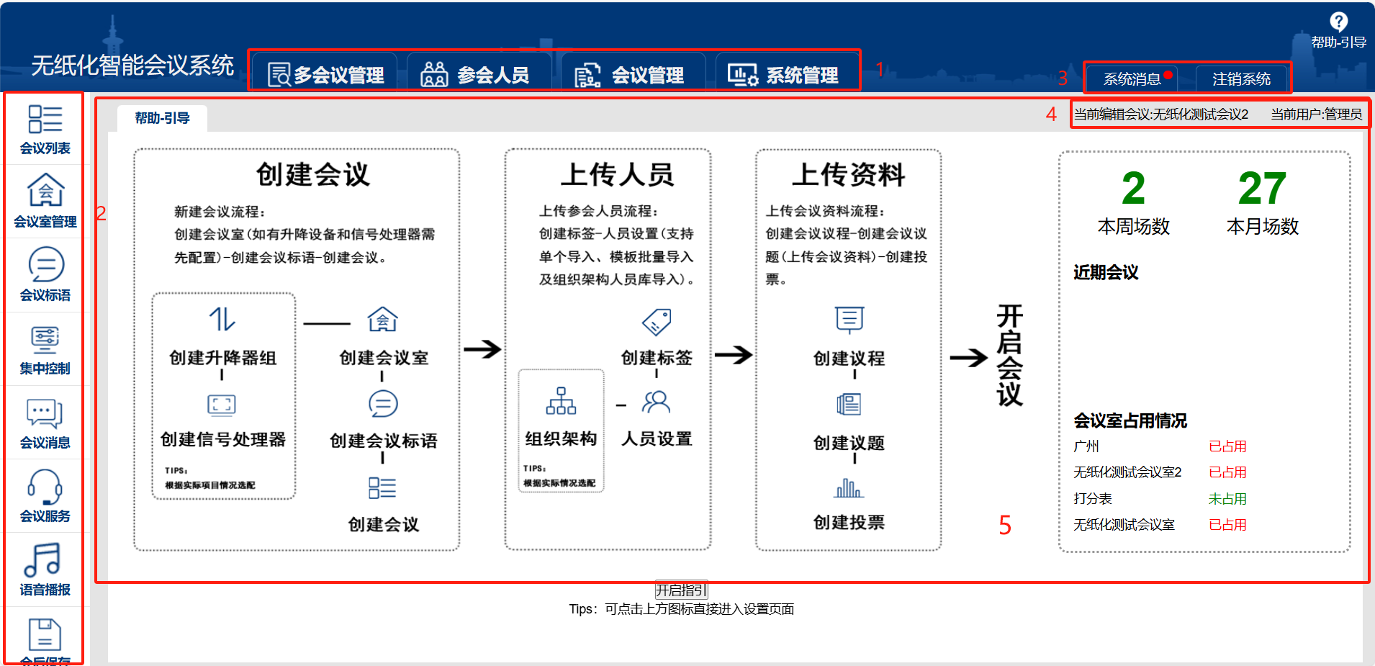Screen dimensions: 1375x666
Task: Click the 无纸化智能会议系统 title
Action: [x=132, y=66]
